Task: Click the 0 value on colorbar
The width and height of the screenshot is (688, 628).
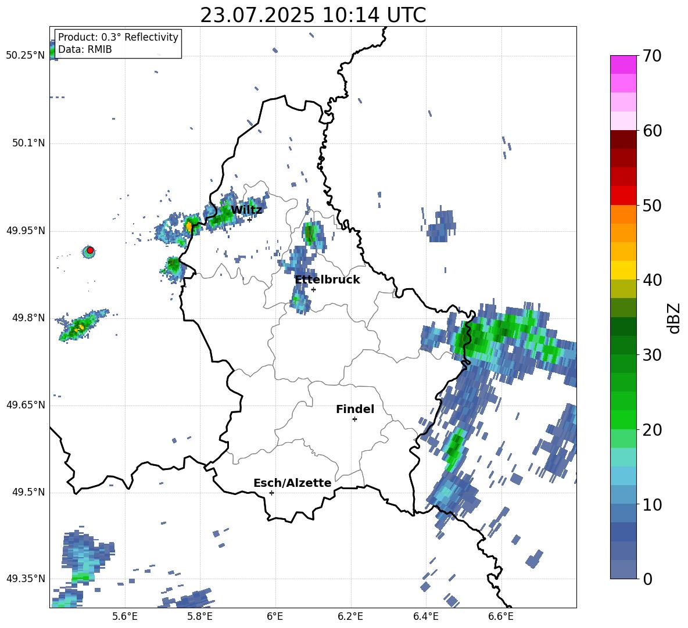Action: (x=647, y=579)
